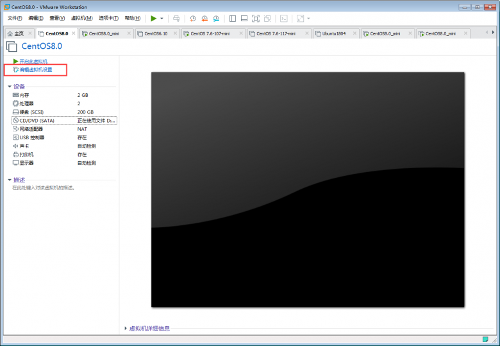Expand the 虚拟机详细信息 section
Viewport: 500px width, 346px height.
pos(126,328)
